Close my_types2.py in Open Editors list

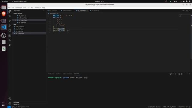click(x=15, y=20)
